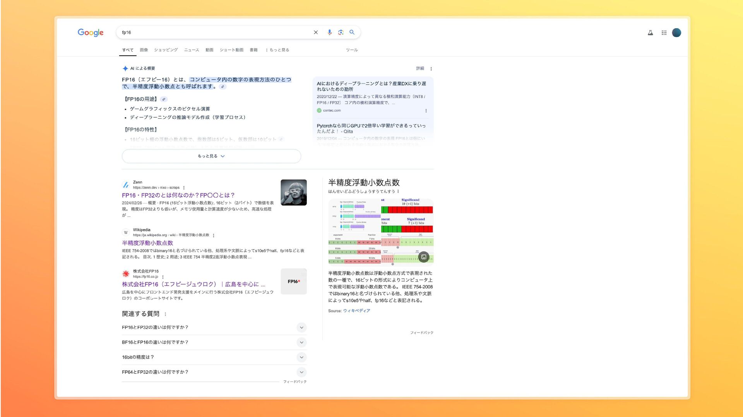
Task: Expand question FP16とFP32の違いは何ですか？
Action: point(214,327)
